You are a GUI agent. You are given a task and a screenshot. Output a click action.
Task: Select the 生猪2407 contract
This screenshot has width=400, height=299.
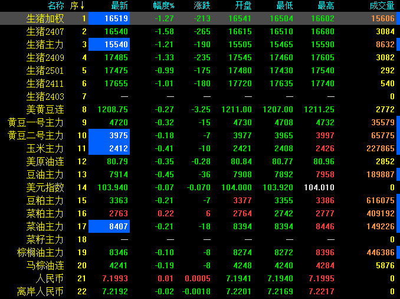pyautogui.click(x=45, y=31)
